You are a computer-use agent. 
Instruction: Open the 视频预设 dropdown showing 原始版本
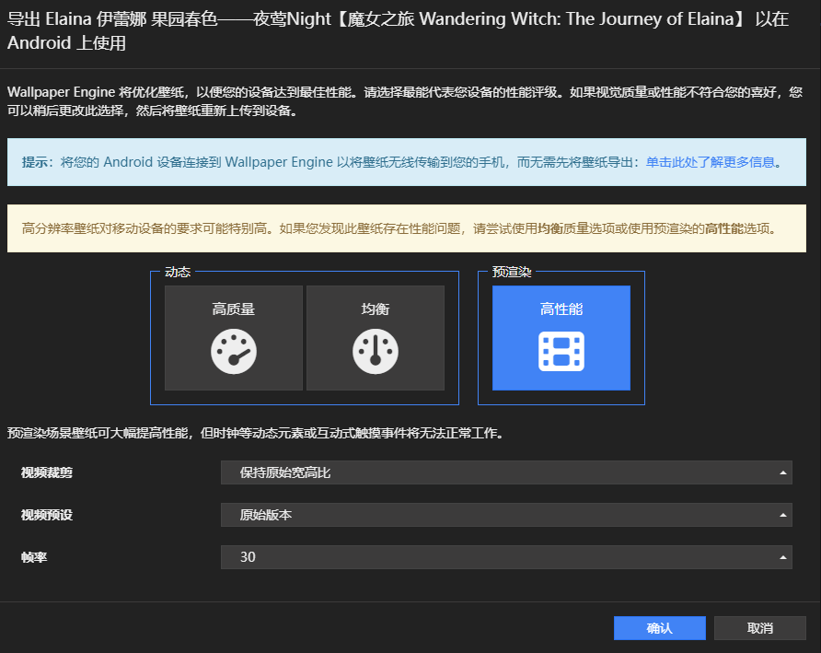click(x=506, y=515)
